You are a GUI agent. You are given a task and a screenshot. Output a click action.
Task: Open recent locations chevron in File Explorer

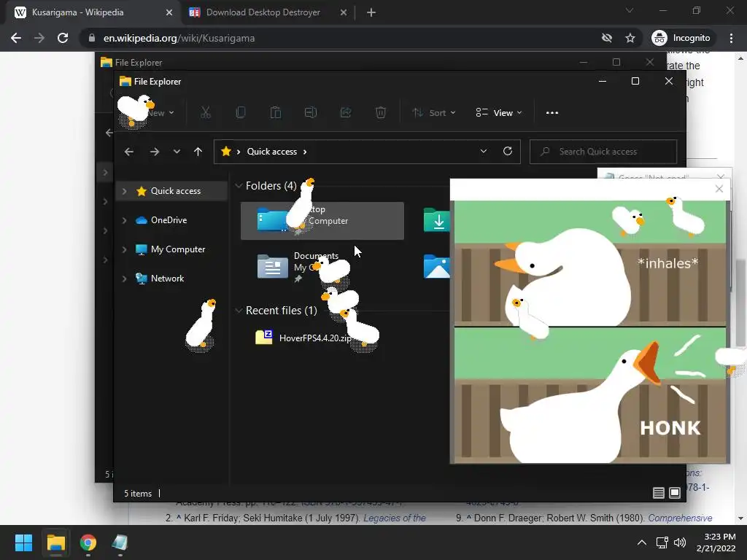[177, 152]
